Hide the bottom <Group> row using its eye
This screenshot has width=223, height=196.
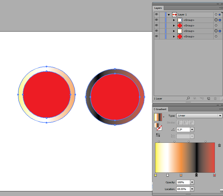tap(156, 36)
